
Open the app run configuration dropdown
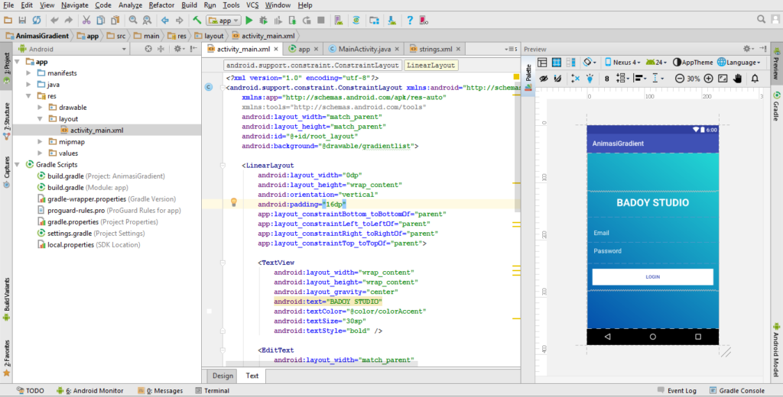(225, 20)
